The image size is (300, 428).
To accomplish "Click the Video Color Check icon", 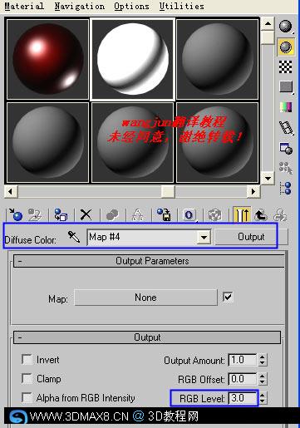I will coord(286,107).
